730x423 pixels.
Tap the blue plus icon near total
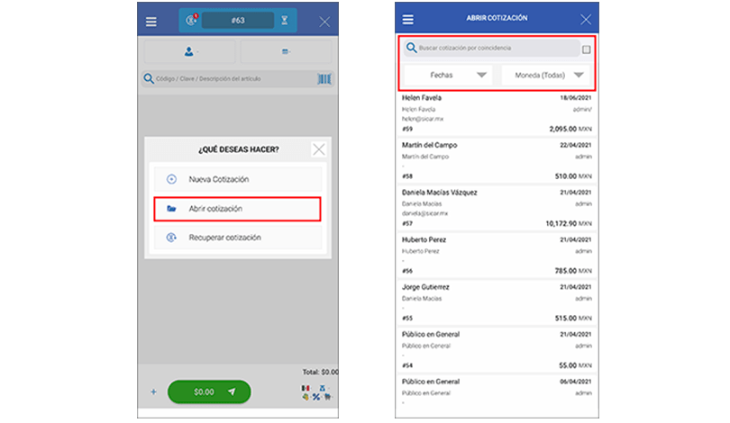[x=153, y=391]
